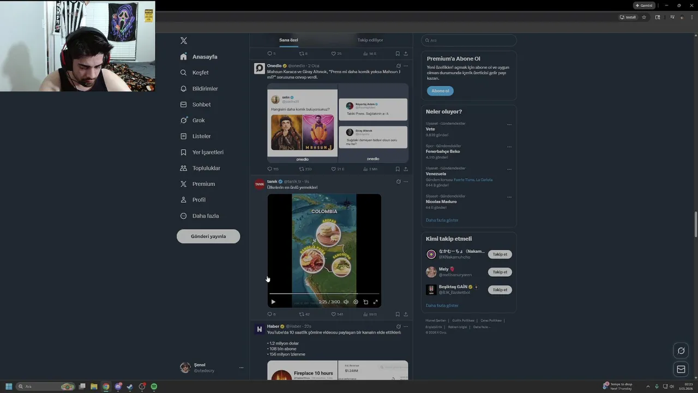The height and width of the screenshot is (393, 698).
Task: Switch to Takip ediliyor tab
Action: tap(370, 40)
